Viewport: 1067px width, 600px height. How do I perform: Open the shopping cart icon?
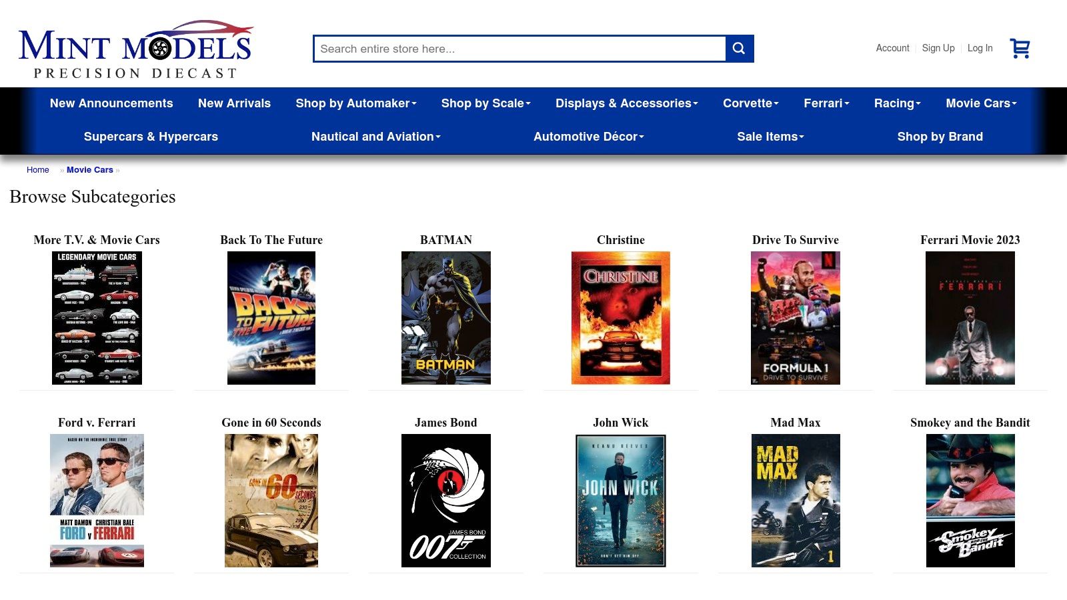click(1020, 48)
